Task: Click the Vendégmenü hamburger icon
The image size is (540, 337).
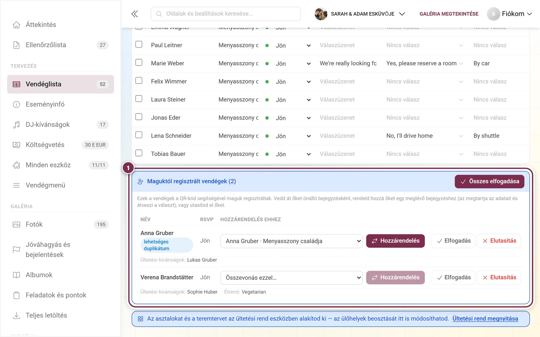Action: pos(16,185)
